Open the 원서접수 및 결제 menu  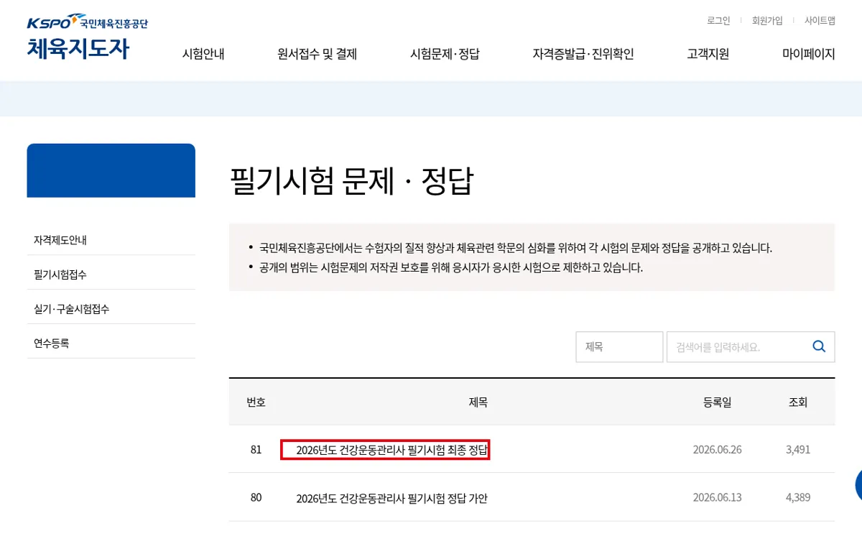(318, 54)
